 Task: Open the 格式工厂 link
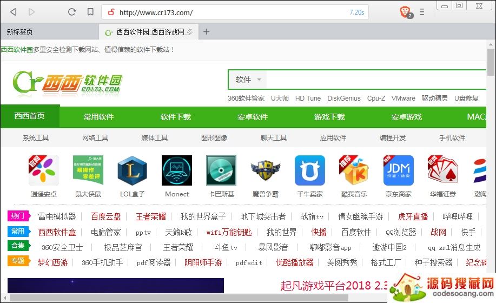386,262
